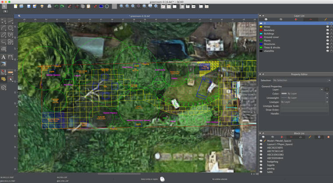
Task: Undo the last action
Action: [56, 7]
